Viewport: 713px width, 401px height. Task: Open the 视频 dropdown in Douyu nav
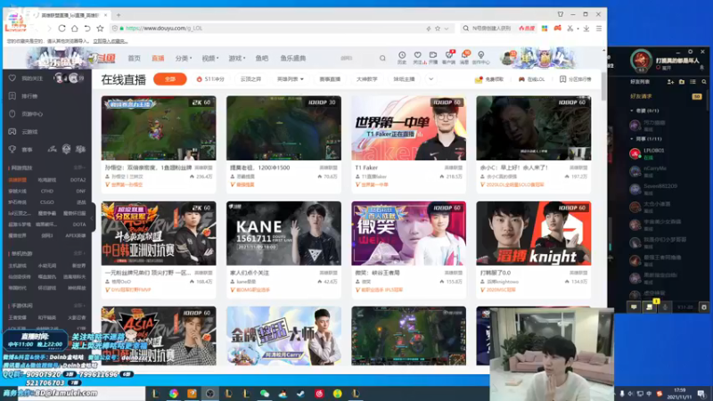[x=210, y=58]
